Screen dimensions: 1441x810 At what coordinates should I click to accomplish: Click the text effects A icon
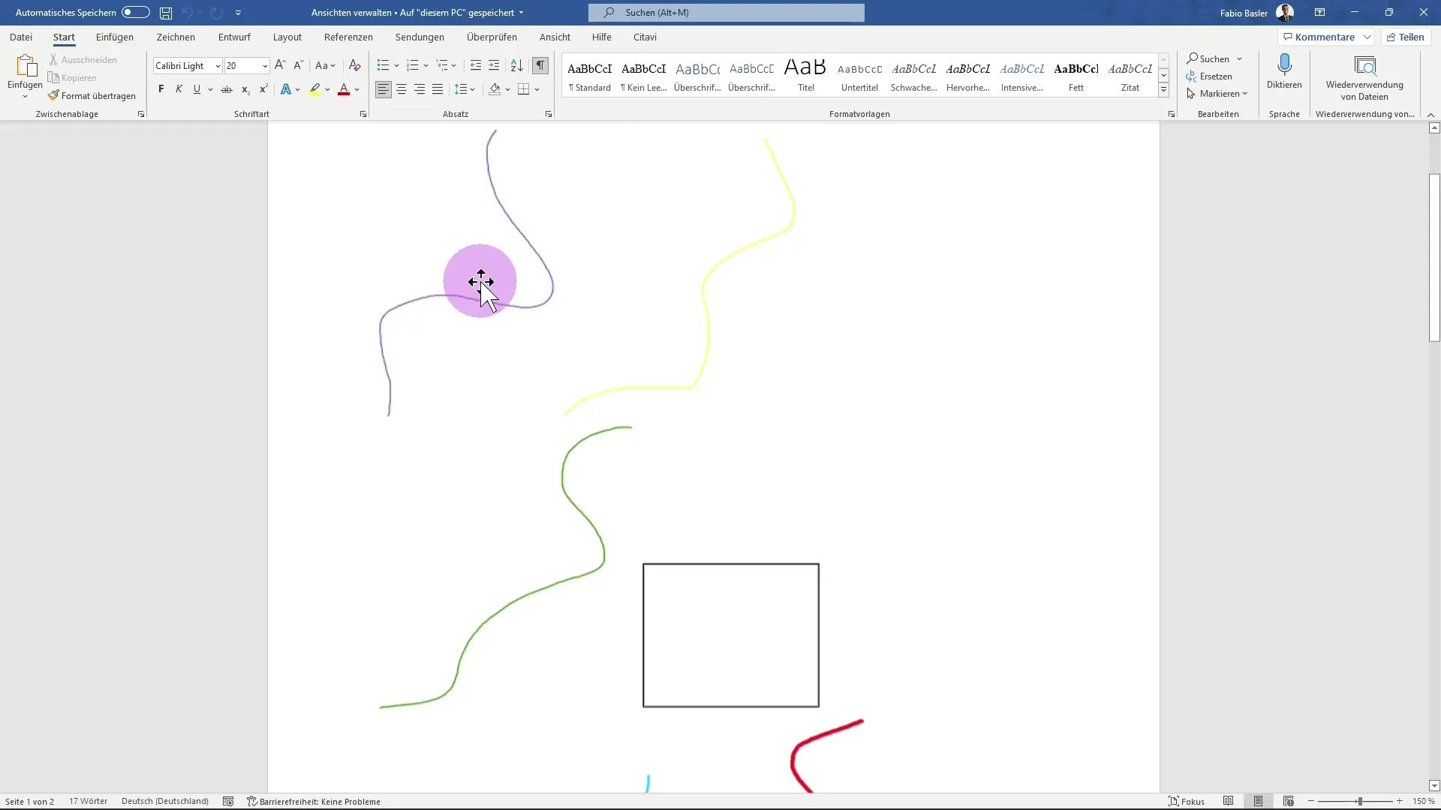coord(286,89)
